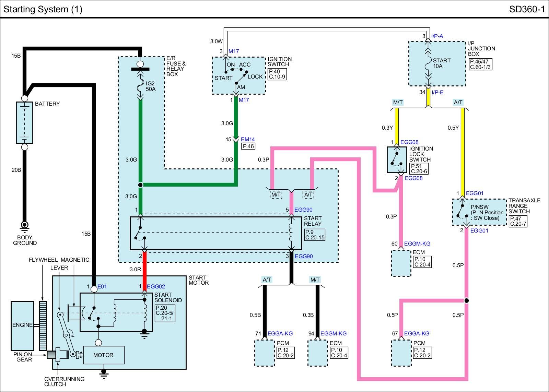Click the ignition lock switch symbol
The height and width of the screenshot is (392, 549).
397,160
